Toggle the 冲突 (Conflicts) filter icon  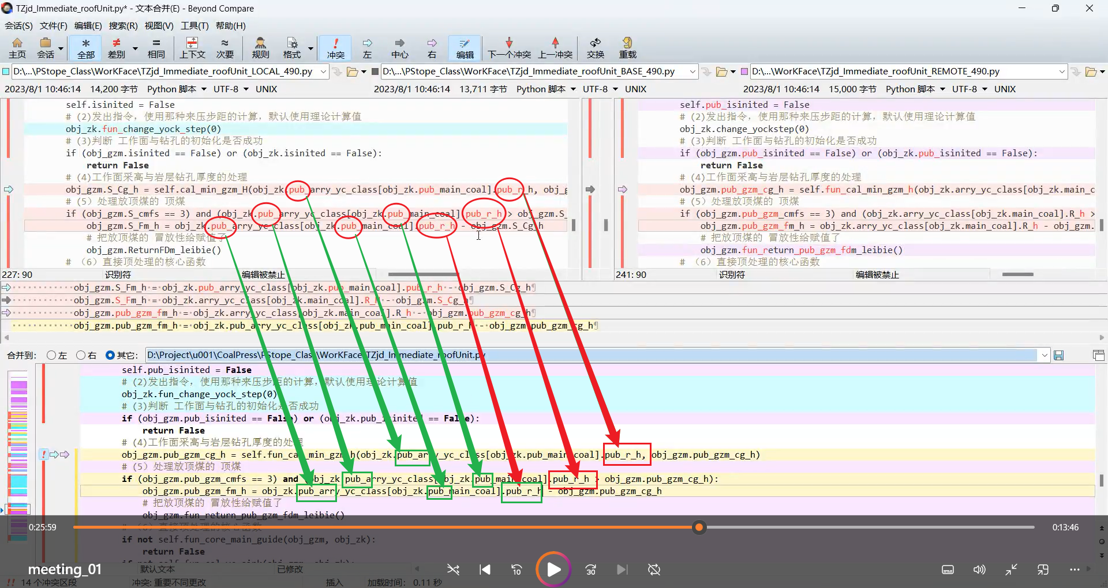point(335,48)
